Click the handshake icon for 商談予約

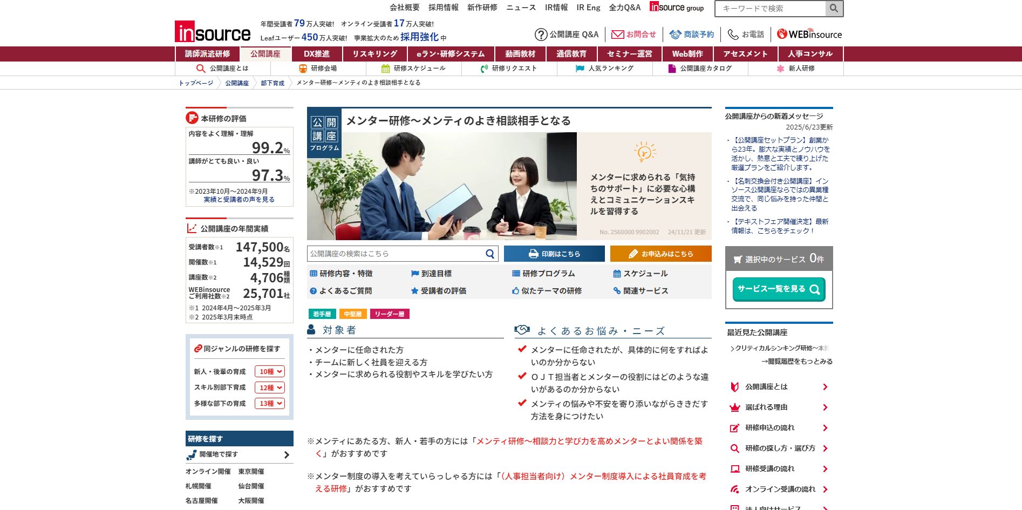click(675, 35)
